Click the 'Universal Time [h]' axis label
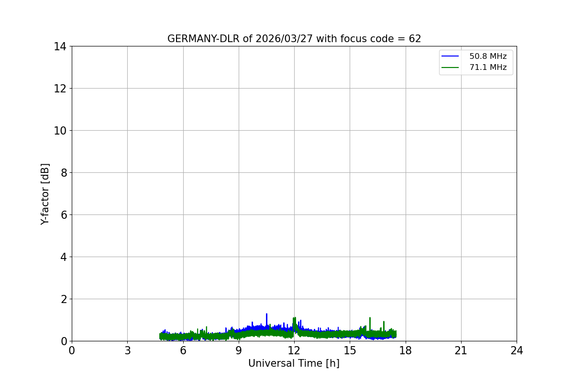This screenshot has height=383, width=574. point(294,363)
